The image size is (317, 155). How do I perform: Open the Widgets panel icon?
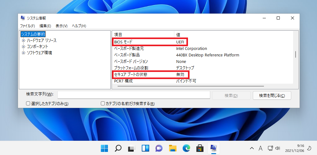coord(145,148)
